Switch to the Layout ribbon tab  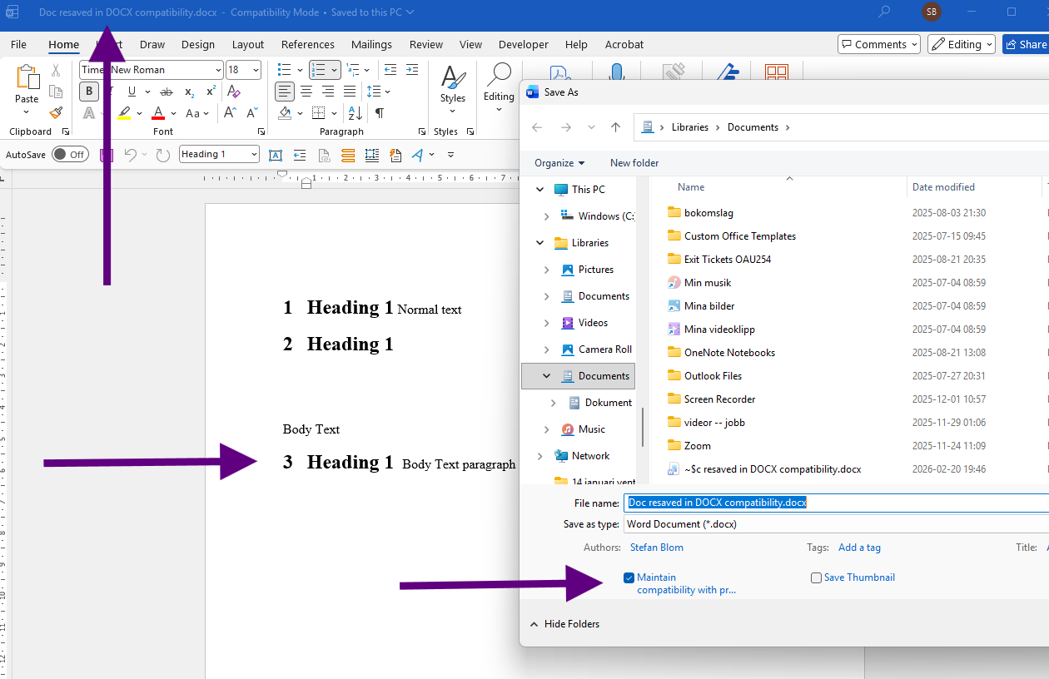[x=247, y=45]
